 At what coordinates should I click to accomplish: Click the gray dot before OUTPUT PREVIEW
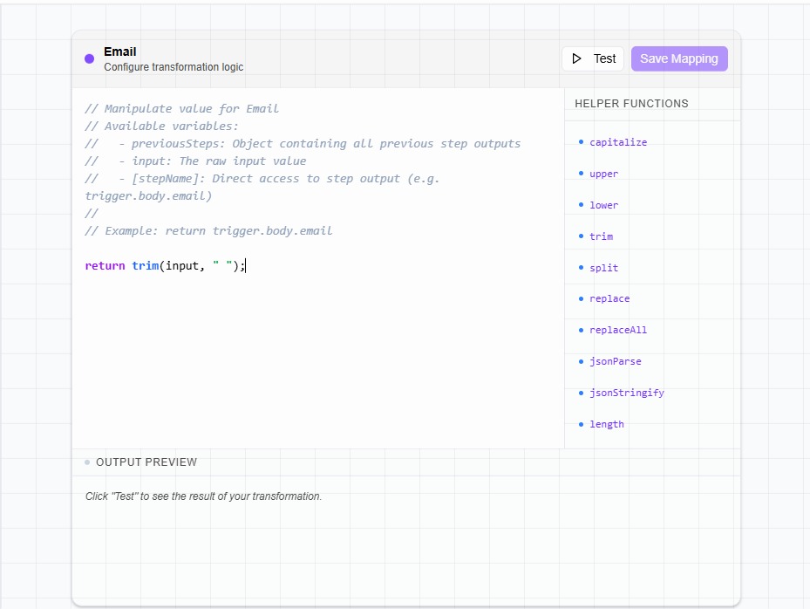(x=85, y=462)
